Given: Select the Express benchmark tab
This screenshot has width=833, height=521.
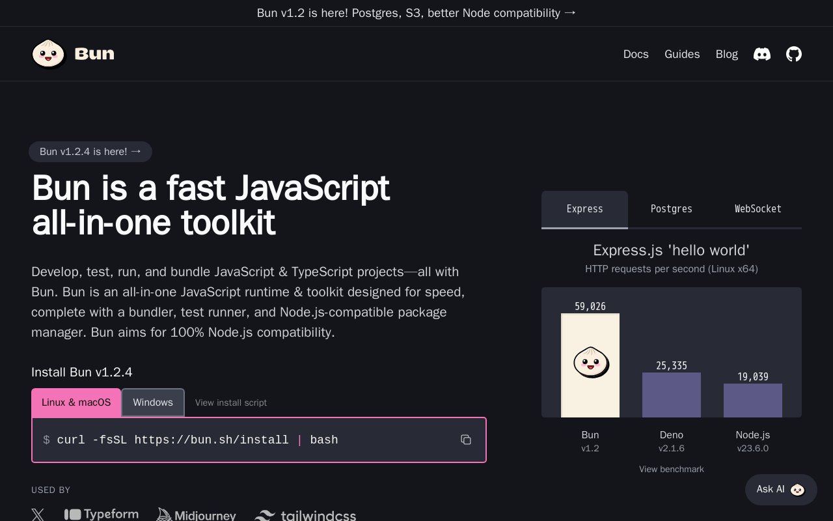Looking at the screenshot, I should pyautogui.click(x=584, y=209).
